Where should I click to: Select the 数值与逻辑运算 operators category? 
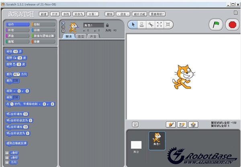(43, 36)
